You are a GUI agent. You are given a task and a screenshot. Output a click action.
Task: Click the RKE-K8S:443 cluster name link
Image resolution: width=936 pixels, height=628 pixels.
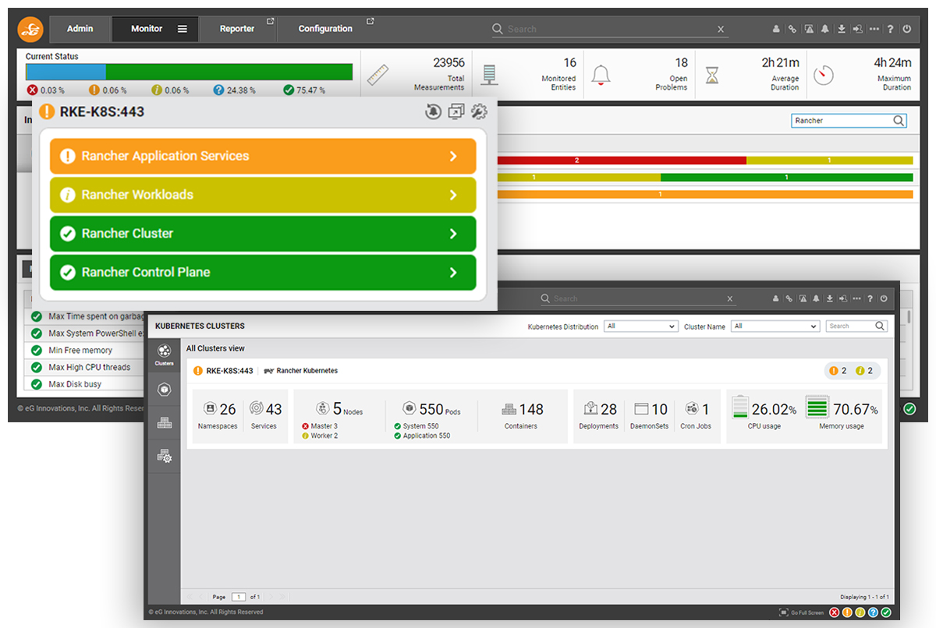[x=229, y=371]
